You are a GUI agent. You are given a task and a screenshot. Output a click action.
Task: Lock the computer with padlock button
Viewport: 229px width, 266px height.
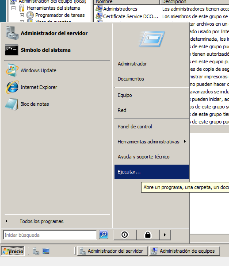[148, 235]
